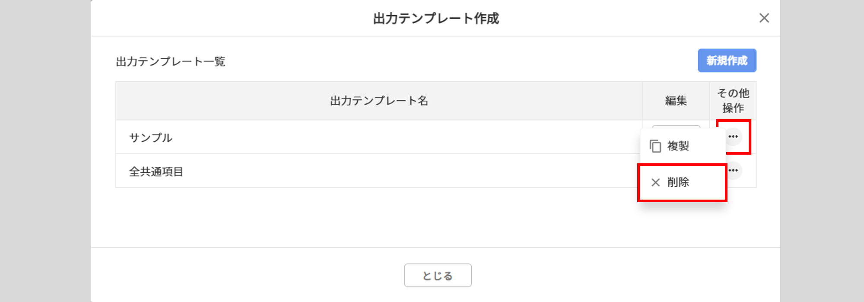Select the 全共通項目 template name
This screenshot has height=302, width=864.
(156, 172)
